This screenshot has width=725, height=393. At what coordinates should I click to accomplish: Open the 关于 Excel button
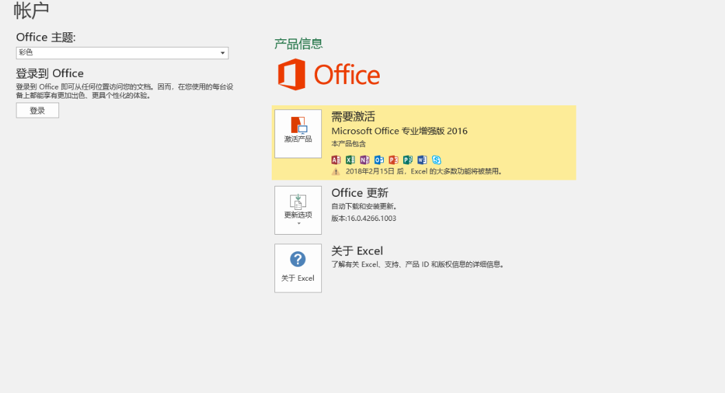click(x=298, y=268)
